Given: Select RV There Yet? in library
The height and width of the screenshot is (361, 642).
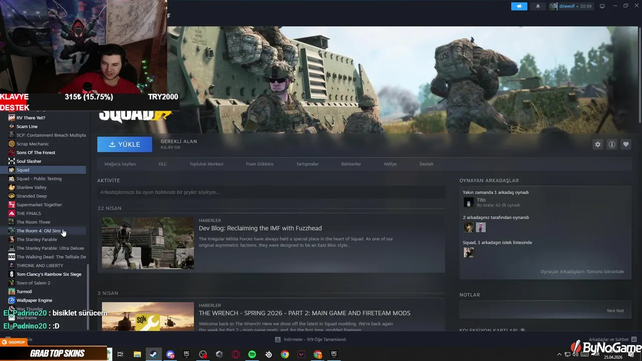Looking at the screenshot, I should (31, 118).
